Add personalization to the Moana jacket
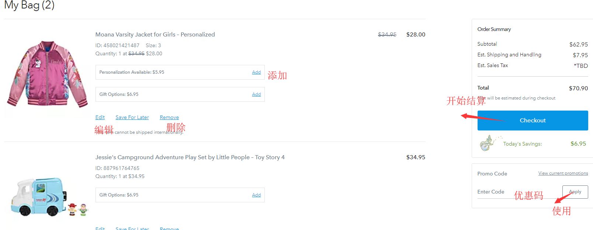Image resolution: width=593 pixels, height=230 pixels. [x=256, y=72]
